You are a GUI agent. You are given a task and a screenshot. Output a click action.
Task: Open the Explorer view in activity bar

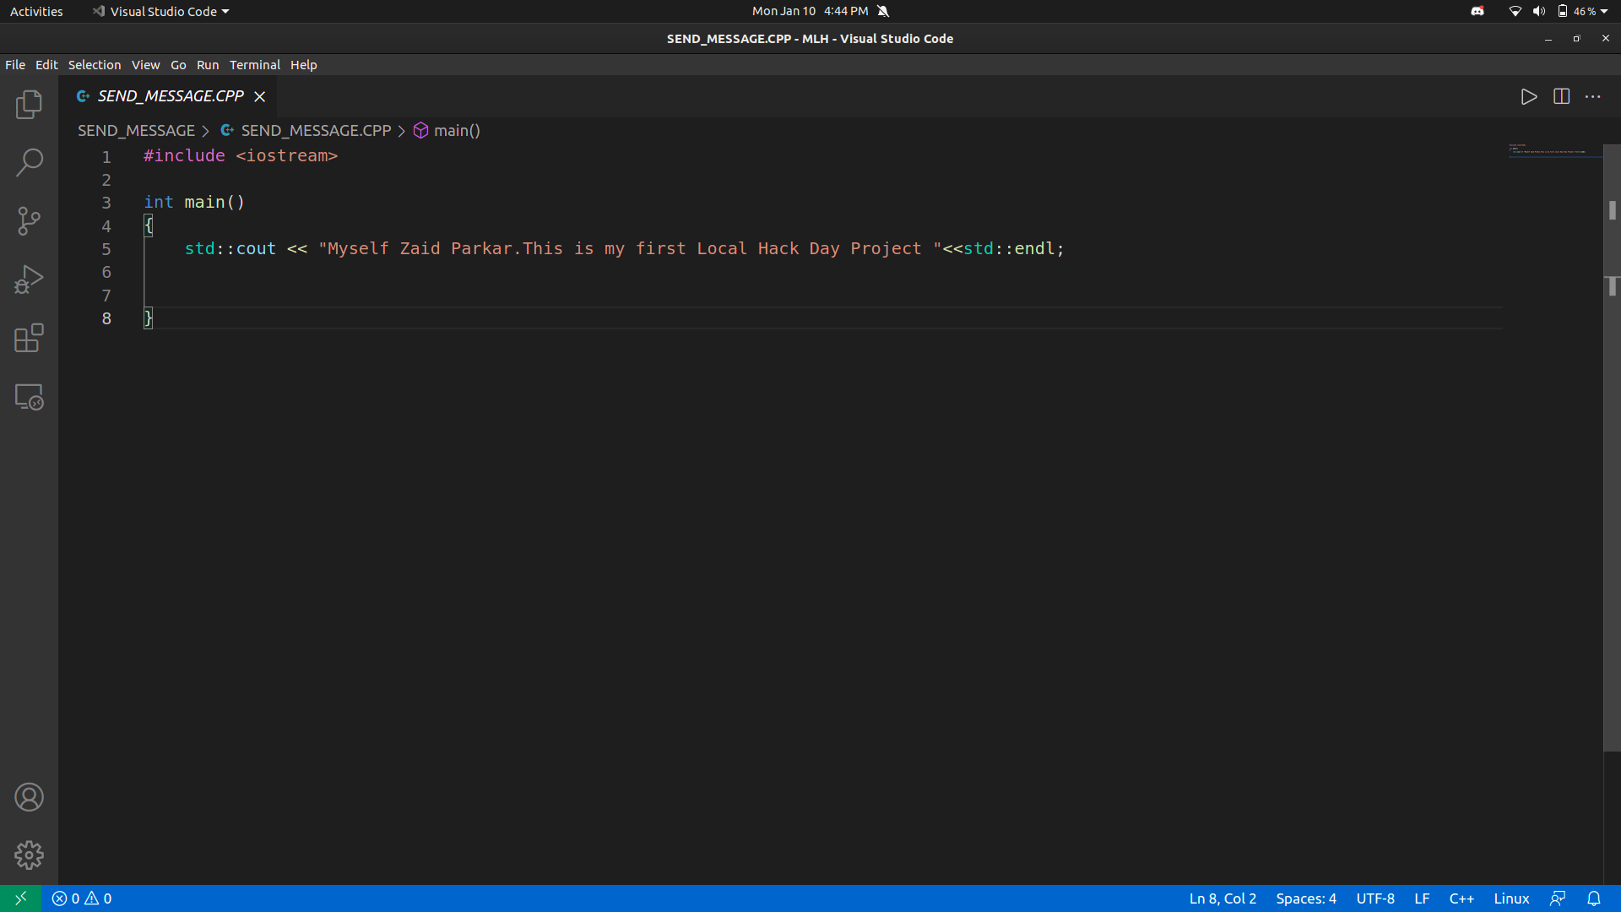point(29,105)
